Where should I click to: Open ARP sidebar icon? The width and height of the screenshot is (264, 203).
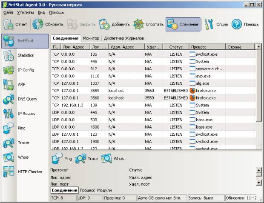click(9, 84)
